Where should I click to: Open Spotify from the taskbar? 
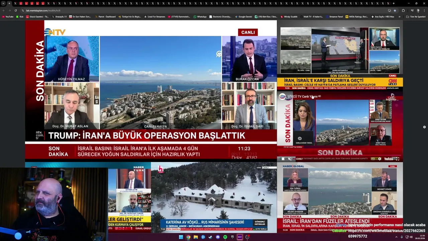pos(225,237)
